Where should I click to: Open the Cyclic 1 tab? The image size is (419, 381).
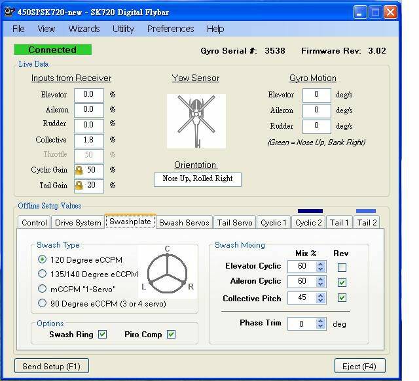pos(274,222)
